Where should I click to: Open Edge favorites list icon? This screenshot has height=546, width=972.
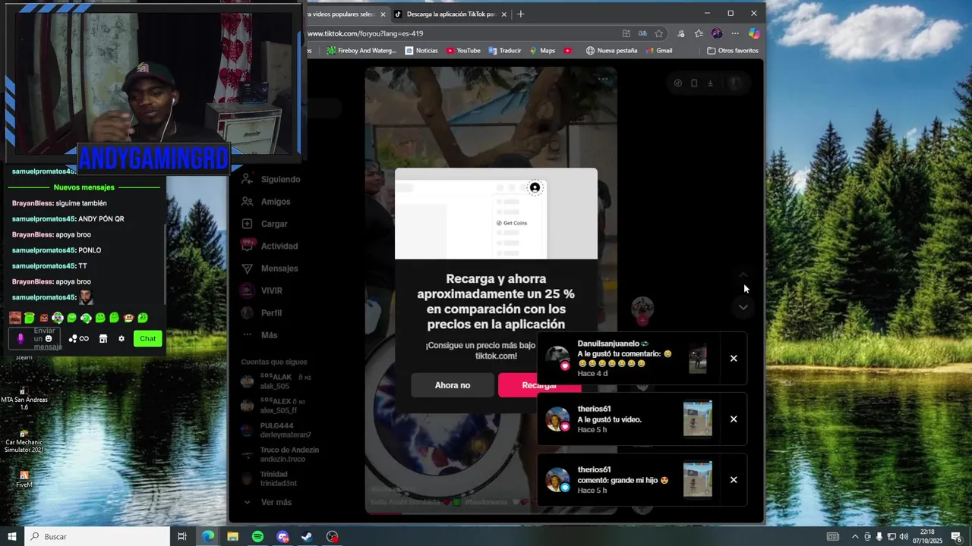699,33
